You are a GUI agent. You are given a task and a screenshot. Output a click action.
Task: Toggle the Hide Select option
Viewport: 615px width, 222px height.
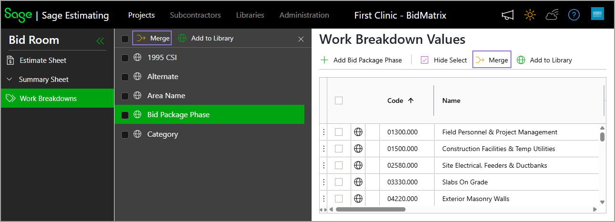(x=444, y=60)
